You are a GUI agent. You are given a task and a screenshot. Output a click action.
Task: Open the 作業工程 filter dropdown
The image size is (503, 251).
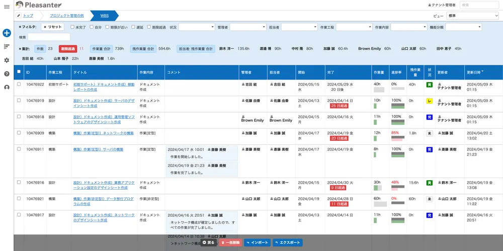pyautogui.click(x=354, y=27)
